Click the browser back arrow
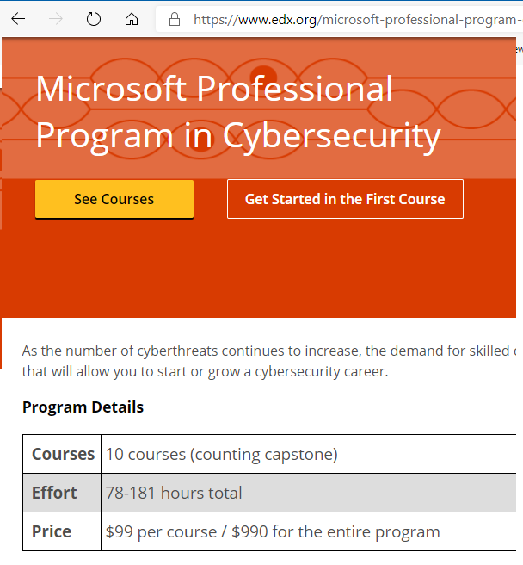The height and width of the screenshot is (565, 523). [x=17, y=19]
